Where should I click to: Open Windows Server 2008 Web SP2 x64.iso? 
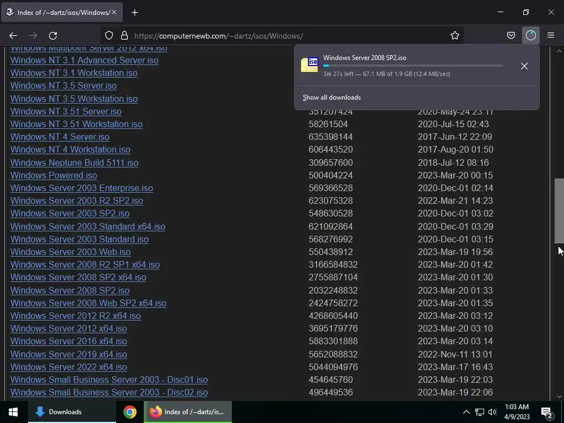pos(89,303)
